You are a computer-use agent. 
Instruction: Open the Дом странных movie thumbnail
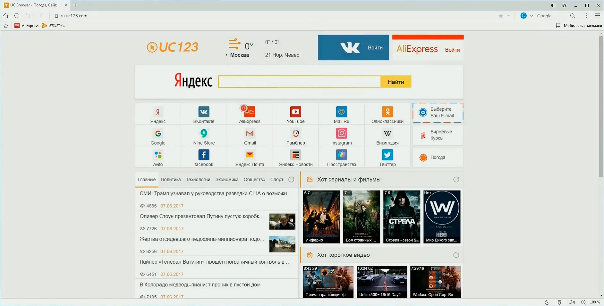(x=362, y=217)
